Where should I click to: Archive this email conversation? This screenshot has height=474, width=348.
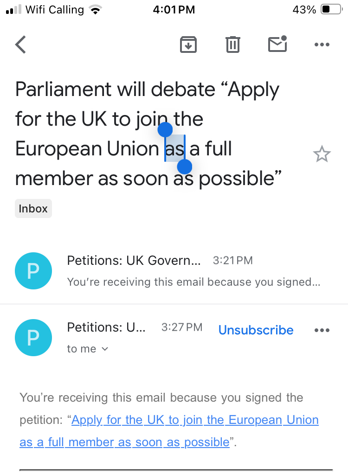coord(188,45)
